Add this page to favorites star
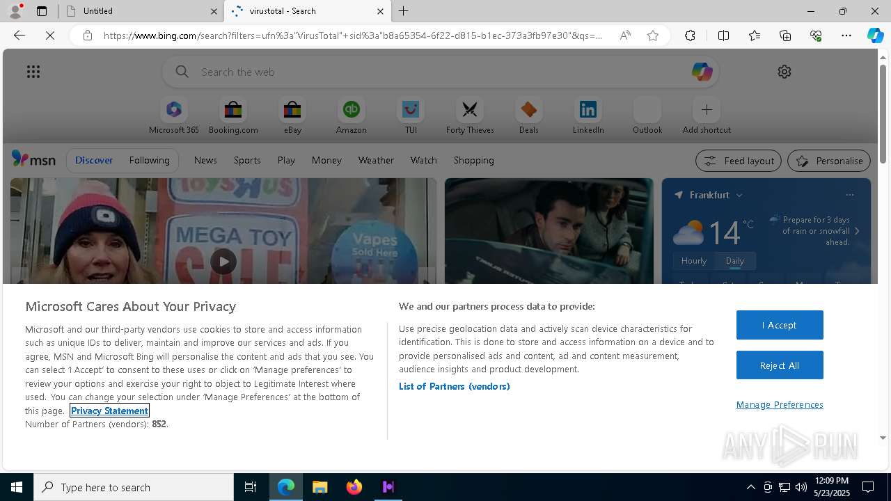Image resolution: width=891 pixels, height=501 pixels. 653,35
